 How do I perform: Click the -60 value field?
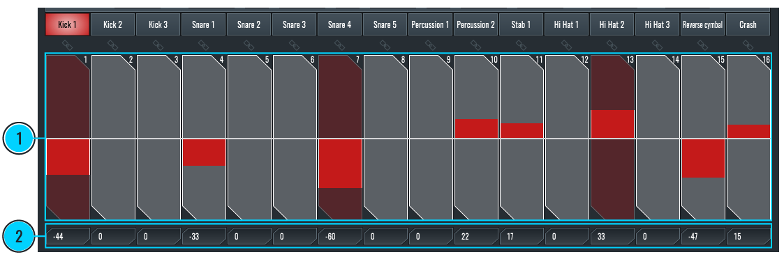340,236
